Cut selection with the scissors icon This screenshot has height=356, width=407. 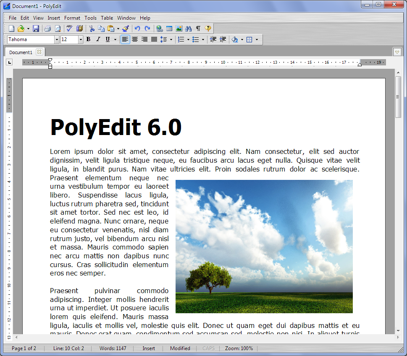(92, 29)
